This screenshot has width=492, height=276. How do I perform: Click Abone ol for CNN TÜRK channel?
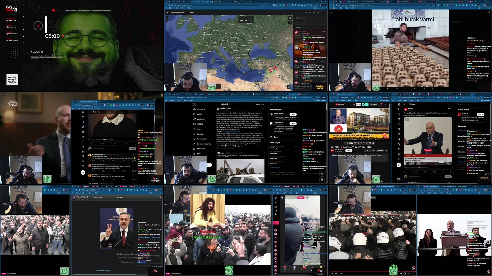pos(349,151)
